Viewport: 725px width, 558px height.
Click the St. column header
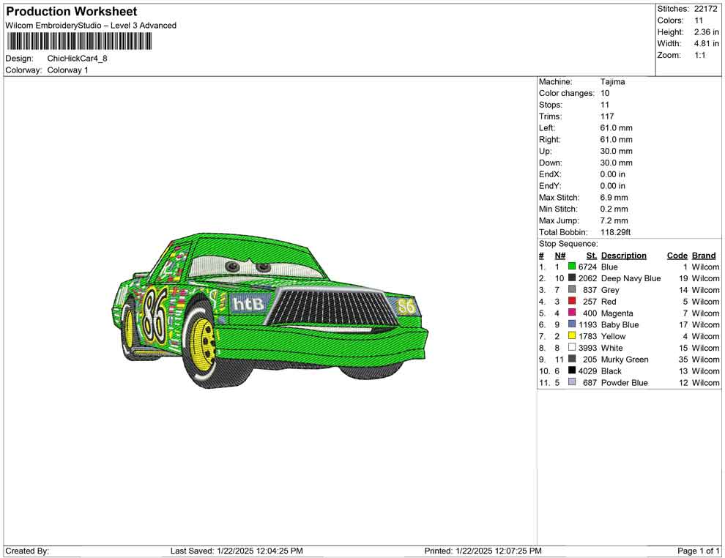click(592, 255)
